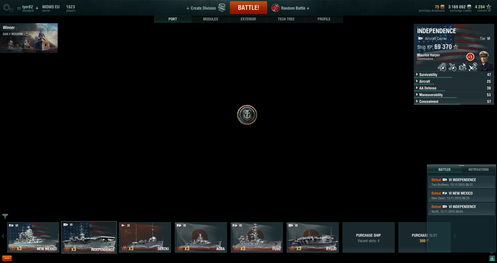Screen dimensions: 497x263
Task: Go to the TECH TREE tab
Action: tap(286, 19)
